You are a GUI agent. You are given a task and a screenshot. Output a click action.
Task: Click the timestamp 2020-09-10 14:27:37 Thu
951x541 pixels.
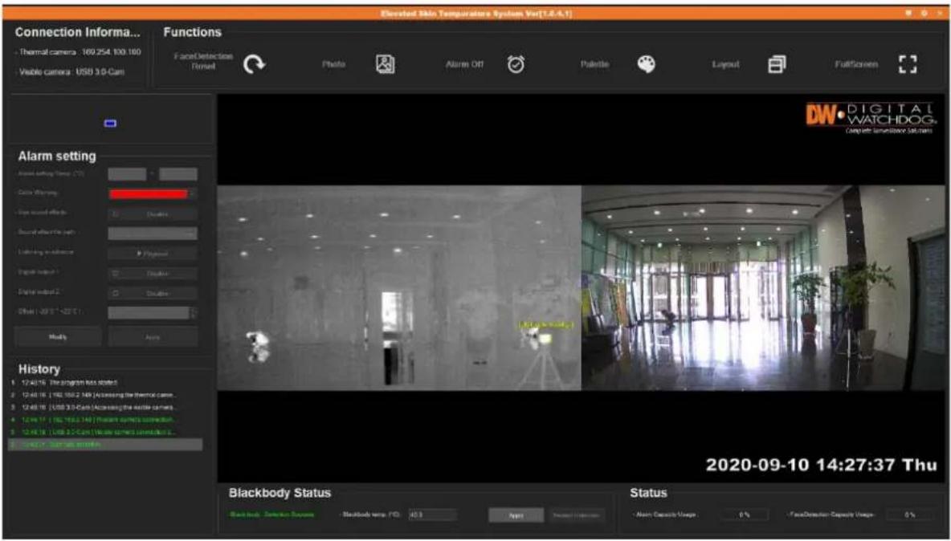pyautogui.click(x=821, y=465)
